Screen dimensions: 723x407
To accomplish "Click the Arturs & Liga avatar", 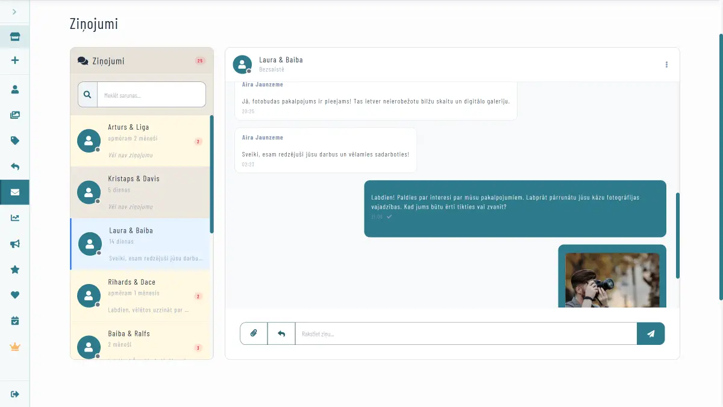I will [89, 140].
